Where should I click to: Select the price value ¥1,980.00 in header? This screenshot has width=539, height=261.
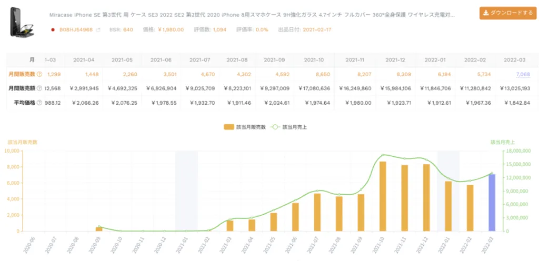point(171,30)
